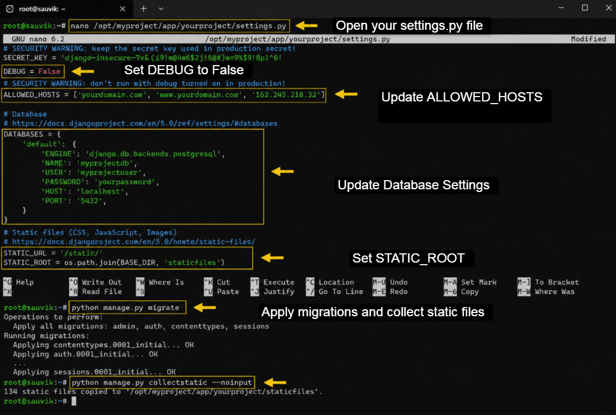Click the M-U Undo shortcut

390,282
